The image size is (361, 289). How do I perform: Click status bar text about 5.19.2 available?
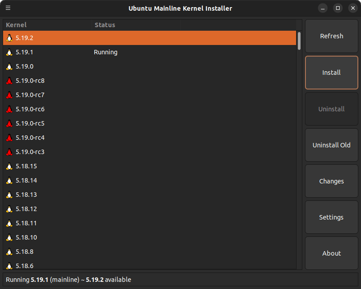108,280
